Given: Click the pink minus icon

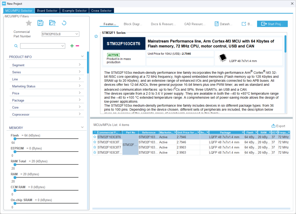Looking at the screenshot, I should point(77,46).
